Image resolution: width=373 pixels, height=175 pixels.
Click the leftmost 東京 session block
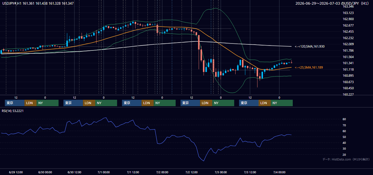pos(15,103)
